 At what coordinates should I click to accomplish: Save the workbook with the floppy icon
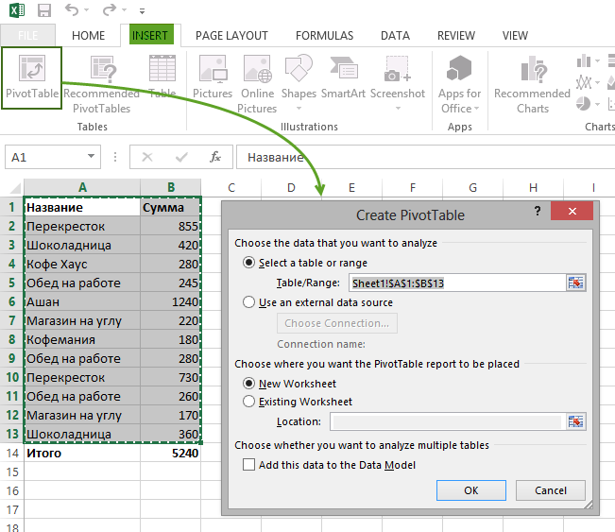click(44, 9)
